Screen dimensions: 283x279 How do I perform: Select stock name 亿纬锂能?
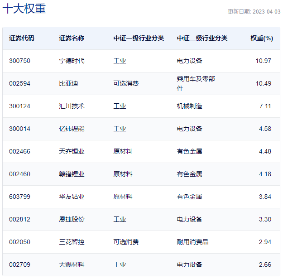click(72, 129)
